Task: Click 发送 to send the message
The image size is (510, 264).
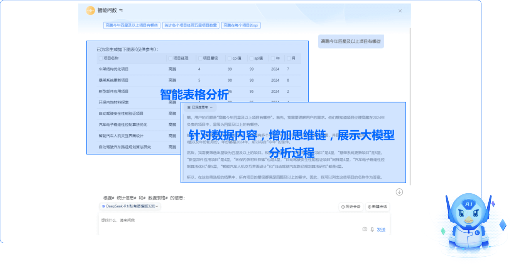Action: click(381, 230)
